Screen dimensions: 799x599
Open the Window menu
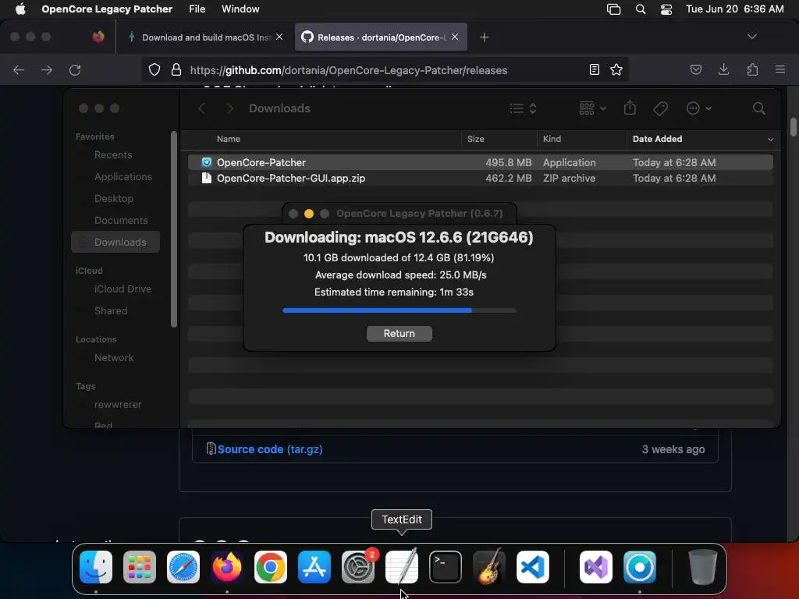point(240,9)
